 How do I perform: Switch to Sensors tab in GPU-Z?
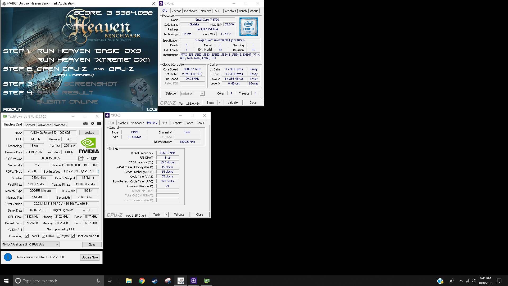pos(30,125)
